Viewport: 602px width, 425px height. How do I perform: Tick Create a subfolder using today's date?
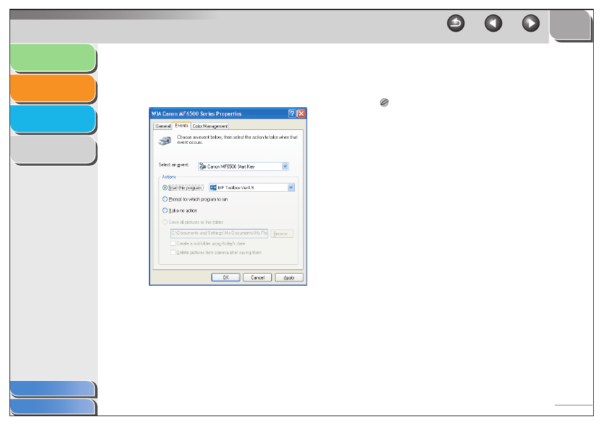(173, 243)
